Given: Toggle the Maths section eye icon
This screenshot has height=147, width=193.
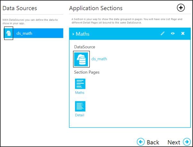Looking at the screenshot, I should pyautogui.click(x=173, y=34).
